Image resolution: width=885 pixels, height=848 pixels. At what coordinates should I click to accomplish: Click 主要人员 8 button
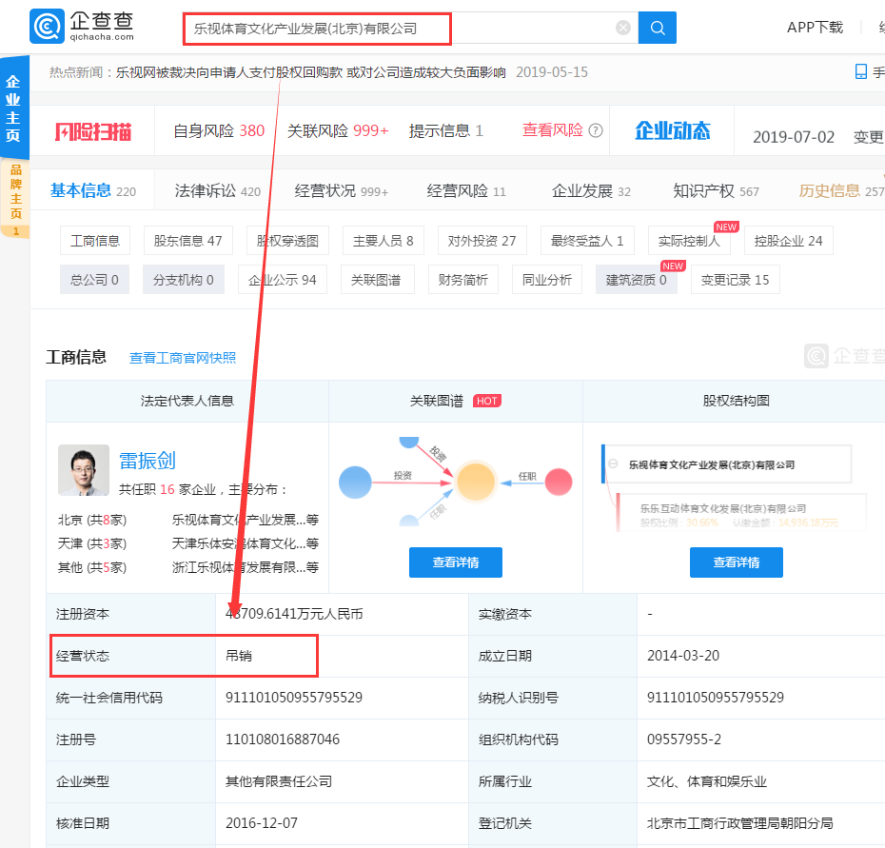coord(383,241)
